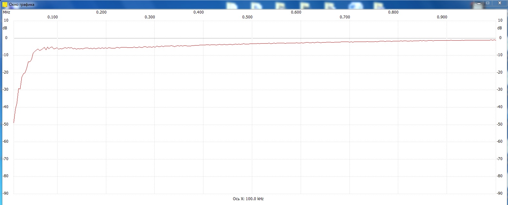
Task: Click the 0.100 frequency label
Action: [53, 17]
